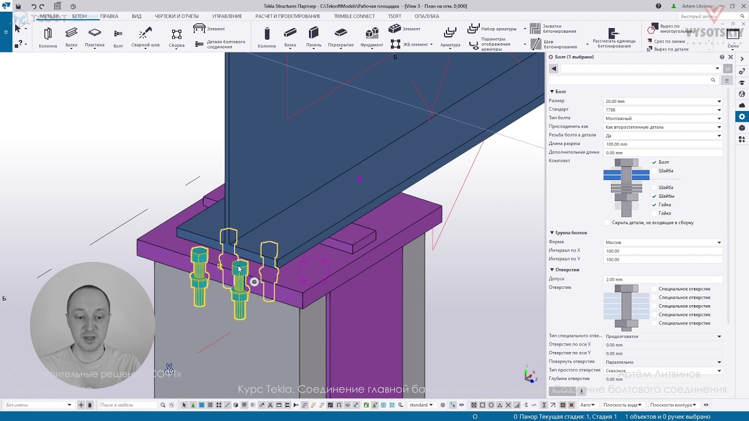This screenshot has width=749, height=421.
Task: Click the search magnifier in properties panel
Action: coord(713,80)
